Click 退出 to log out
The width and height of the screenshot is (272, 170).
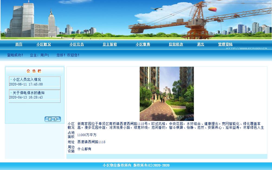200,44
